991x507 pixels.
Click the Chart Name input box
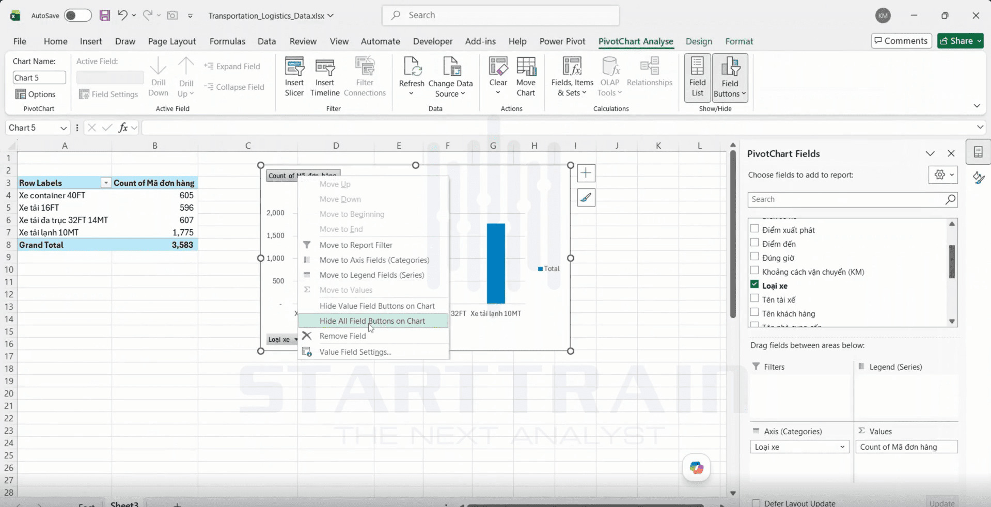[x=39, y=77]
